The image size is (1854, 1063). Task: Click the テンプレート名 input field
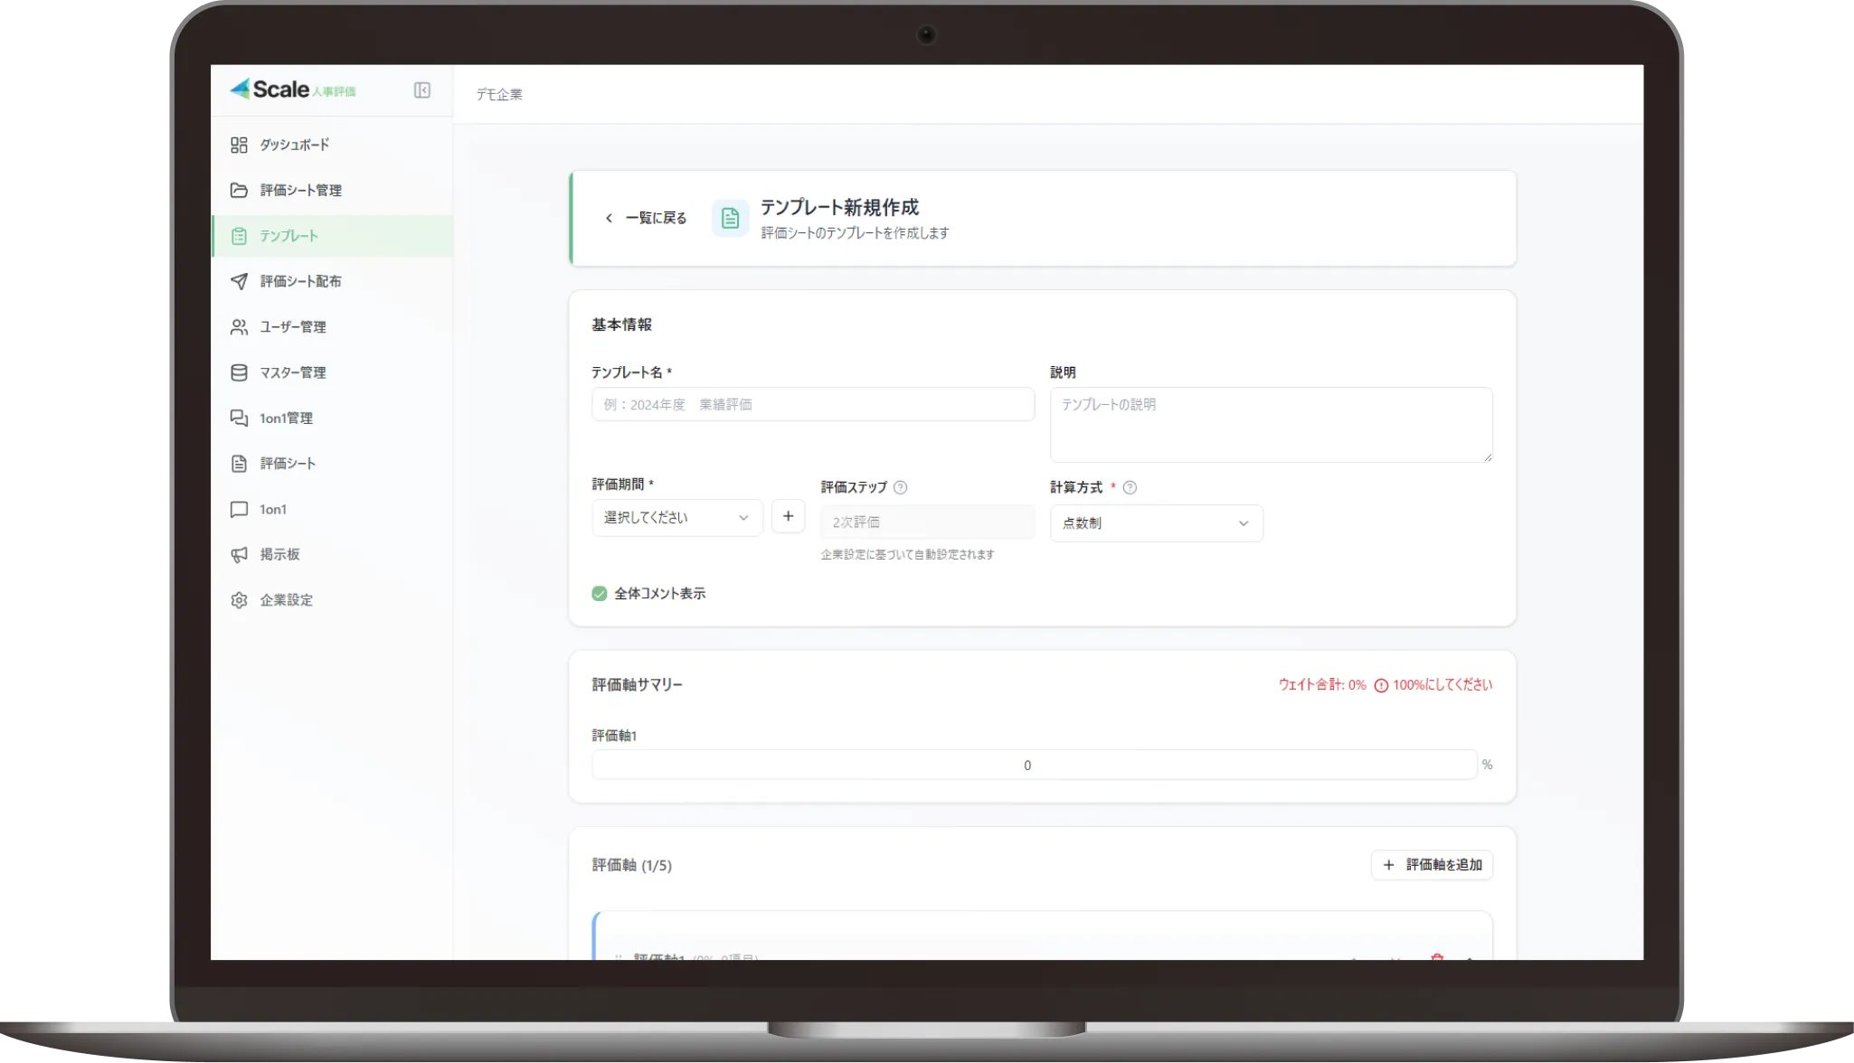[x=812, y=404]
